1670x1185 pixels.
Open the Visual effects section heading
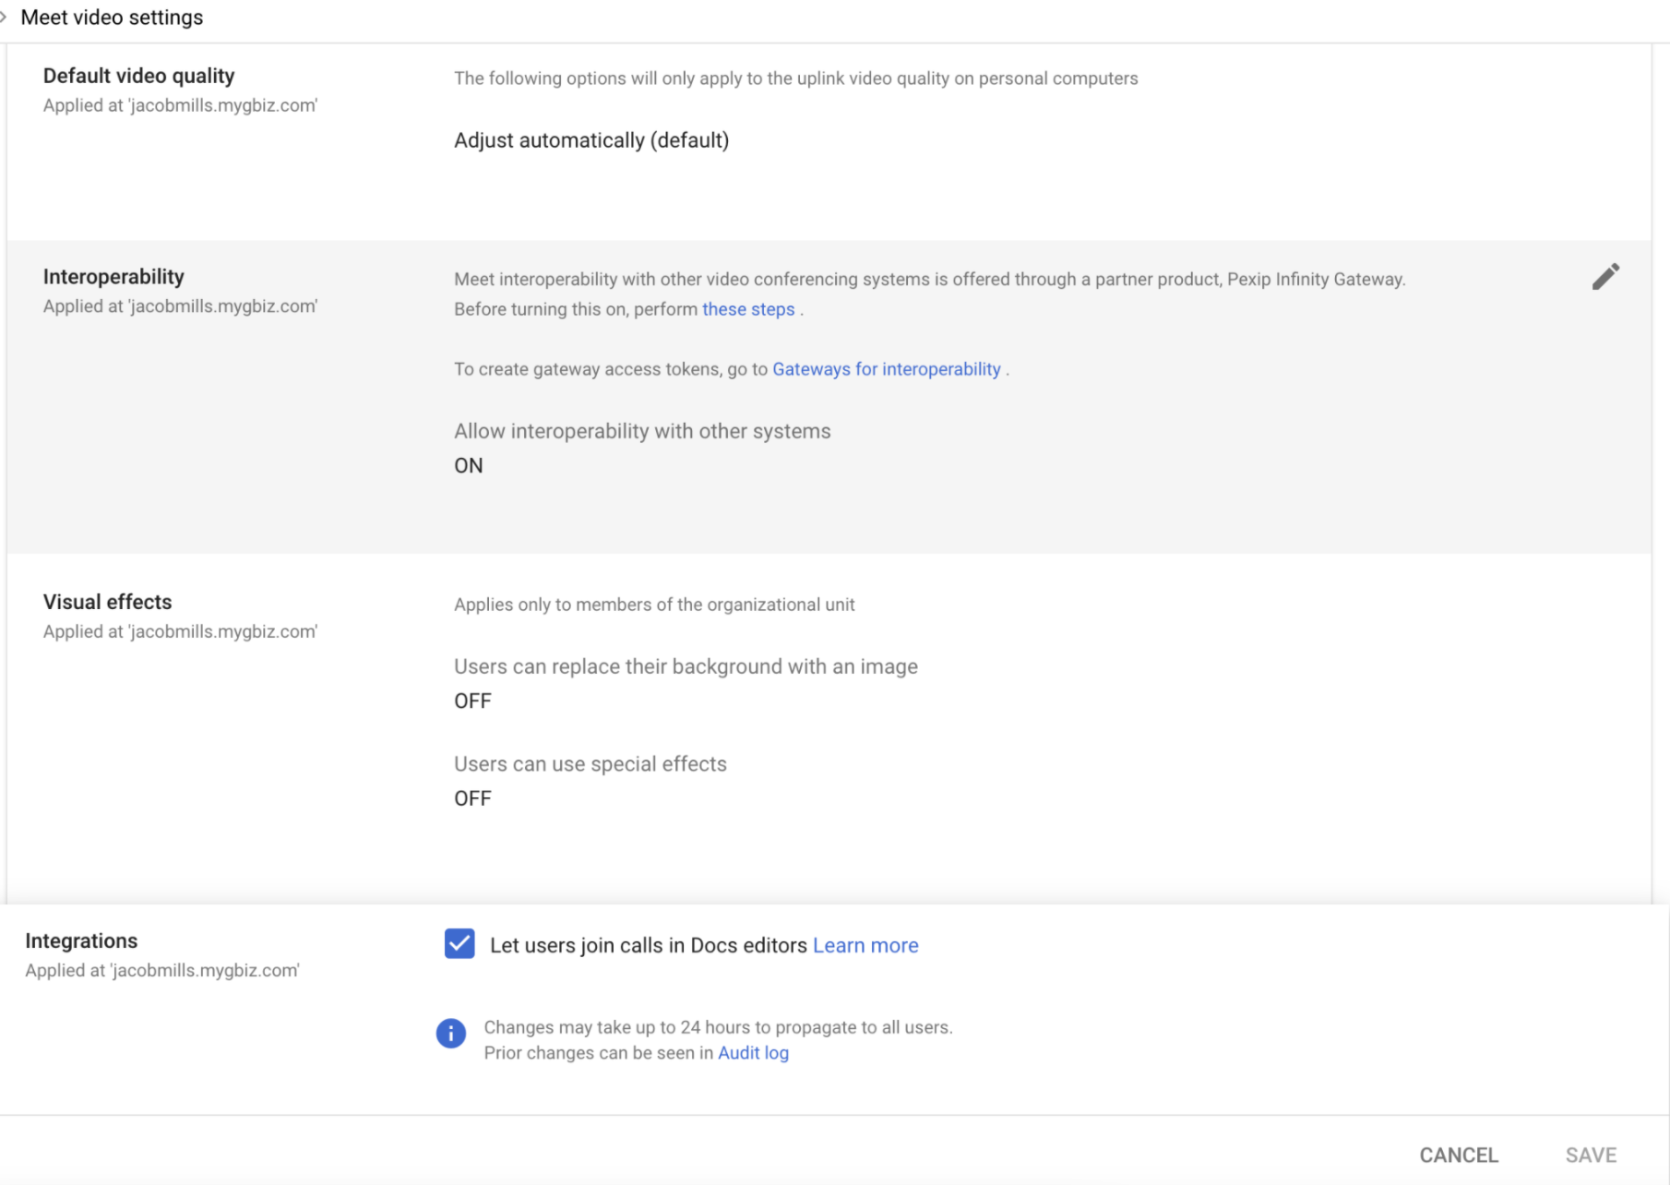[x=107, y=602]
